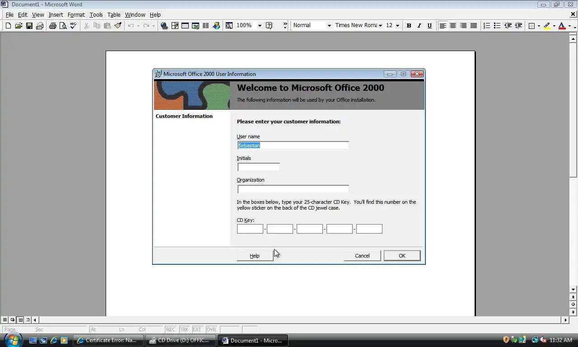This screenshot has width=578, height=347.
Task: Center the text
Action: pos(453,26)
